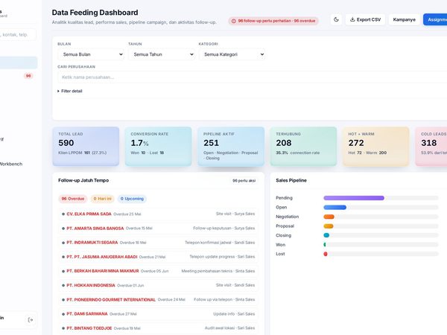
Task: Open PT. INDRAMUKTI SEGARA follow-up
Action: 158,243
